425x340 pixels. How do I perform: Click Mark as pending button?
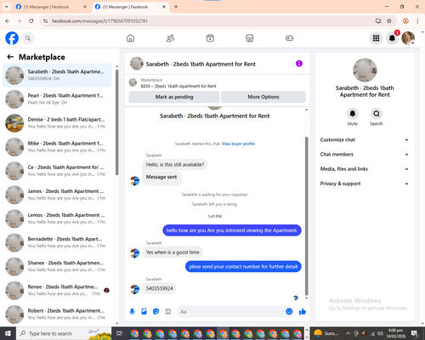tap(174, 97)
